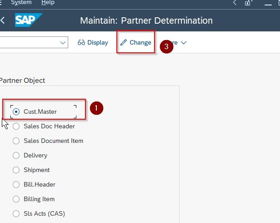The height and width of the screenshot is (223, 280).
Task: Click the Display button with glasses icon
Action: [x=93, y=42]
